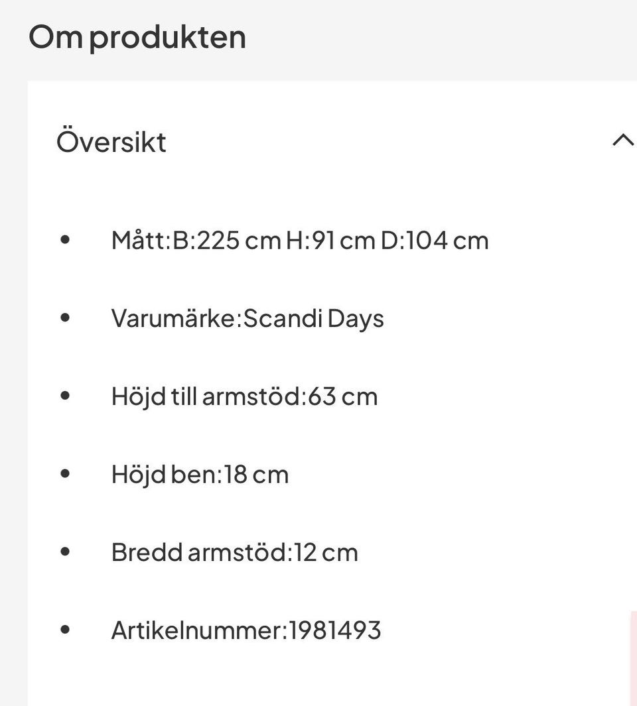This screenshot has height=706, width=637.
Task: Select the article number 1981493
Action: [x=246, y=630]
